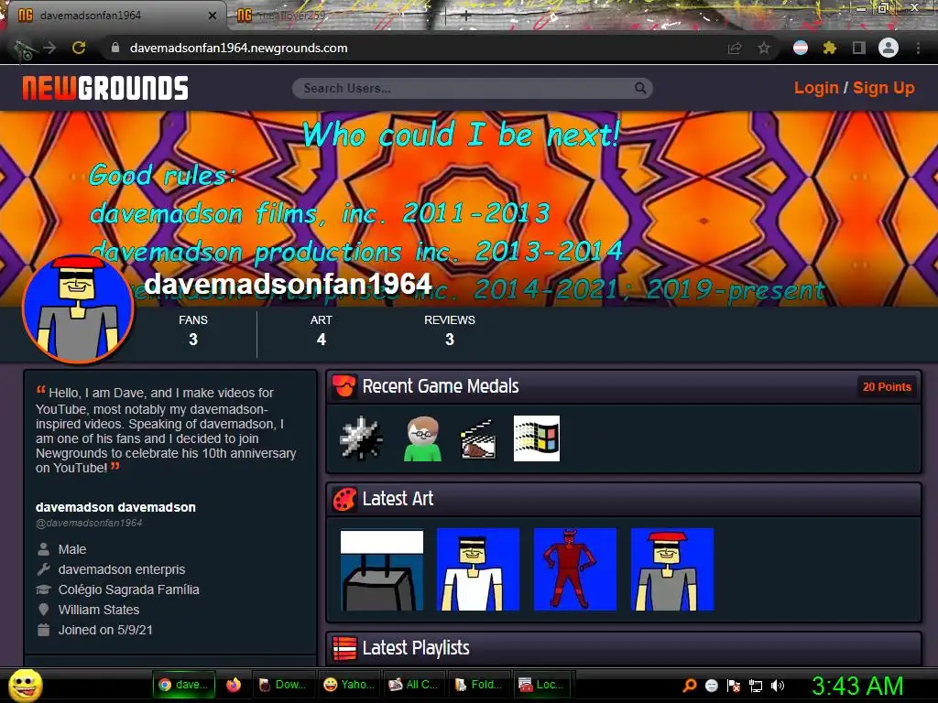Open the gray box art thumbnail
The height and width of the screenshot is (703, 938).
382,569
